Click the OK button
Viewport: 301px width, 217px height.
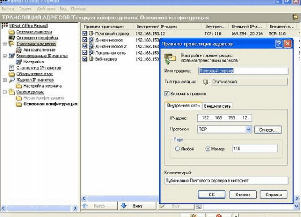tap(211, 195)
